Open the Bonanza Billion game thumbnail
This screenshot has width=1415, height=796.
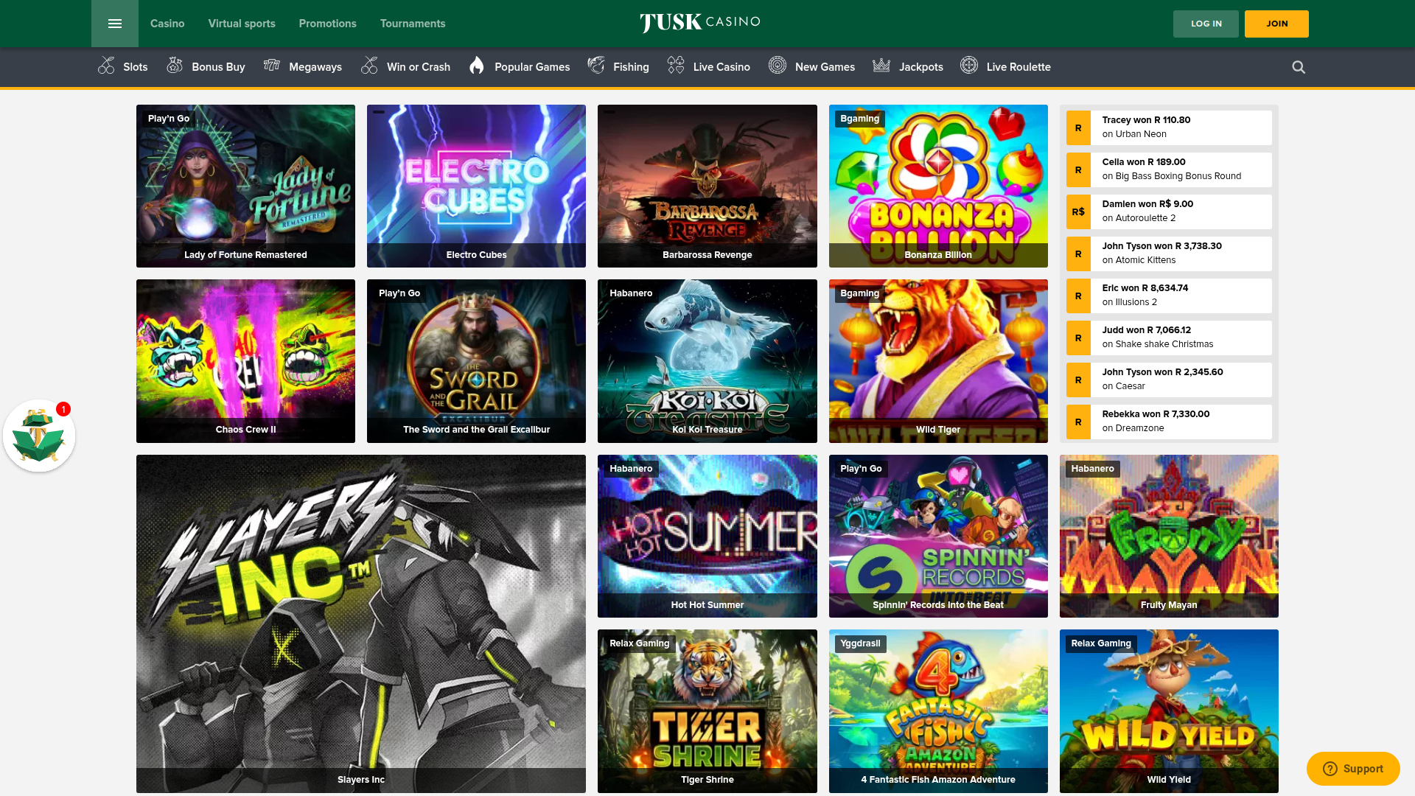coord(938,186)
